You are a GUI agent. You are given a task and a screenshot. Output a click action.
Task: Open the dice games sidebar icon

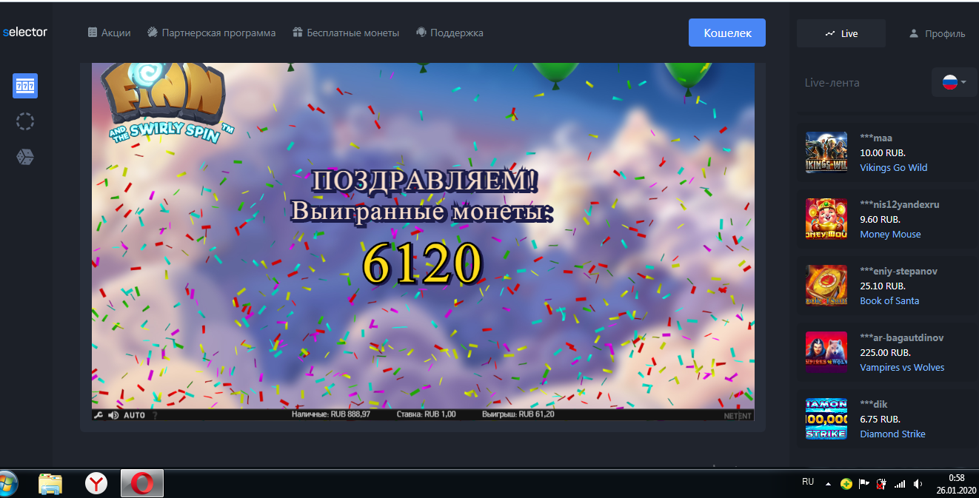click(25, 157)
